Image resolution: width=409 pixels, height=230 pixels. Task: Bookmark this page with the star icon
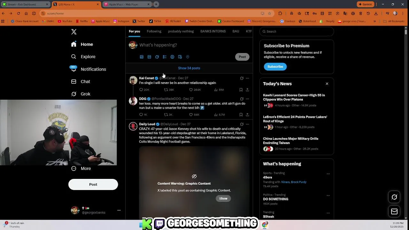pos(269,13)
